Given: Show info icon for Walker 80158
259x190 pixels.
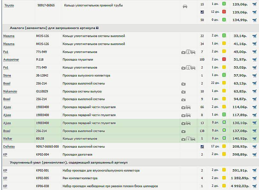Looking at the screenshot, I should click(x=188, y=139).
